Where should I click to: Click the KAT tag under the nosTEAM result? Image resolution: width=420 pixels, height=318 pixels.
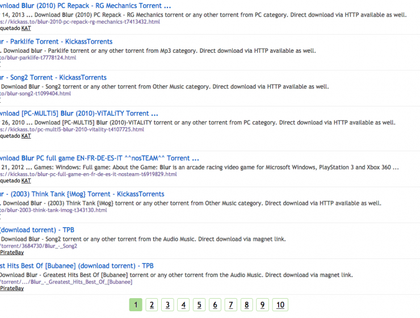(26, 181)
